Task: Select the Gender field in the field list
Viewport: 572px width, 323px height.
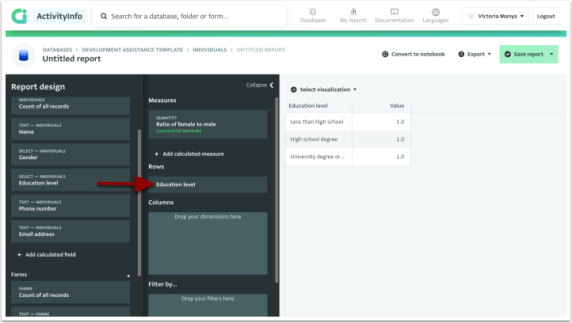Action: [x=71, y=154]
